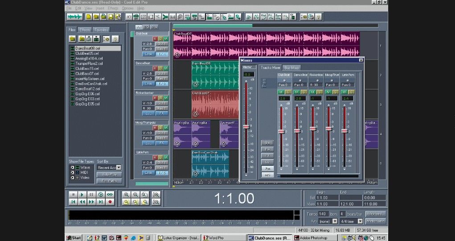Solo Latin Perc channel in Tracks Mixer

click(x=352, y=92)
